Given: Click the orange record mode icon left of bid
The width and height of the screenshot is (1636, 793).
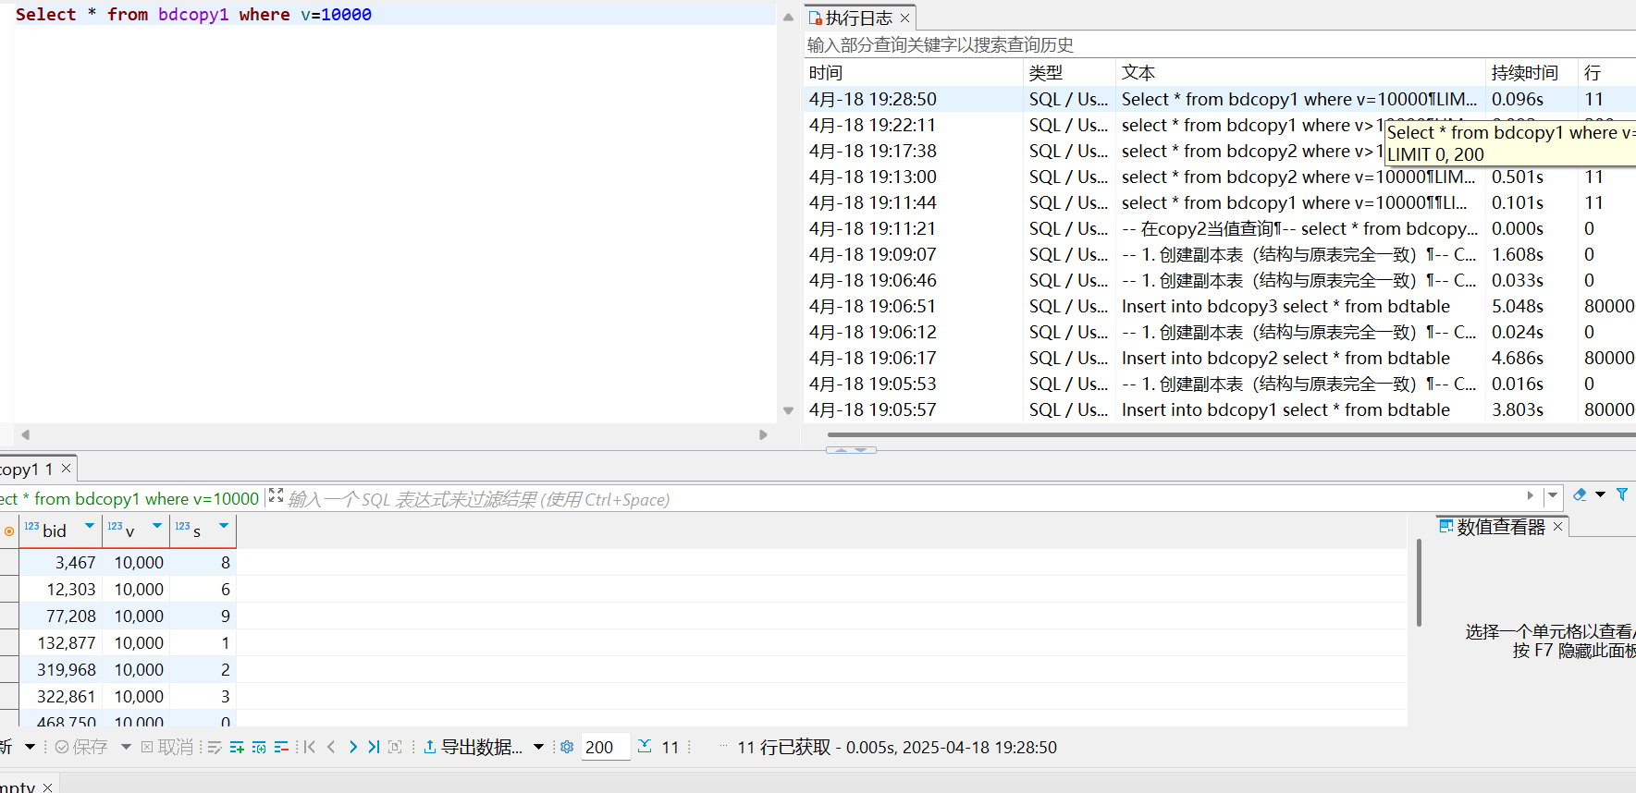Looking at the screenshot, I should pos(9,531).
